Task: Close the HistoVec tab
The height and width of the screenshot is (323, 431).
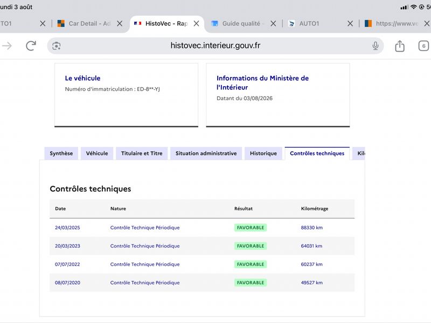Action: point(196,24)
